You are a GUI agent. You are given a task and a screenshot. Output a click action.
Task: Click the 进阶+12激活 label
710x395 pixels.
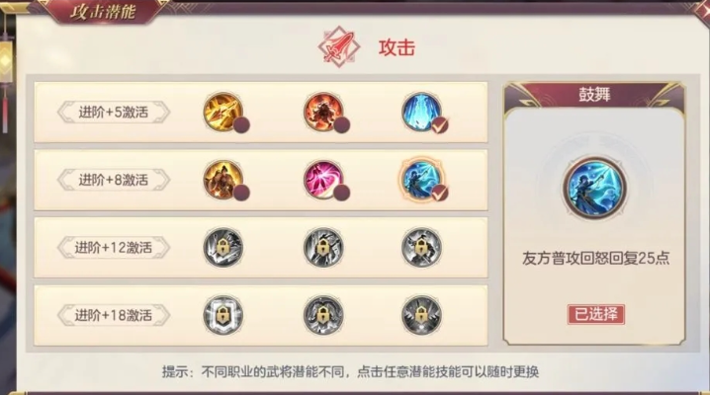click(114, 248)
